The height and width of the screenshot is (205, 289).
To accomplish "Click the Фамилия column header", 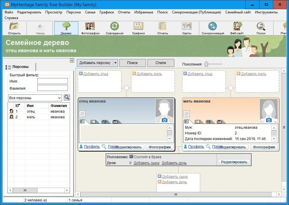I will pyautogui.click(x=59, y=106).
